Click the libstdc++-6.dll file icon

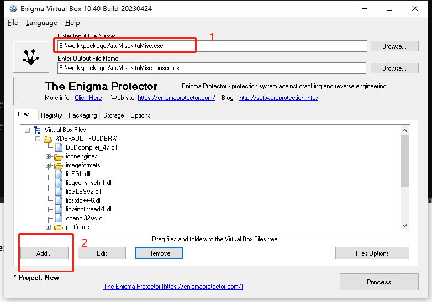(x=59, y=200)
